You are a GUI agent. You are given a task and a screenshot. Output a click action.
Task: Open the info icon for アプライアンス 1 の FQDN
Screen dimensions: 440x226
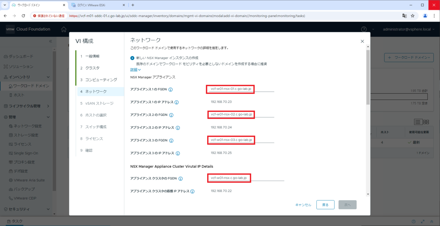coord(170,89)
